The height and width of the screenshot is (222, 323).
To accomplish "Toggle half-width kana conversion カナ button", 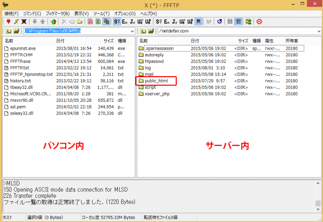I will 209,21.
